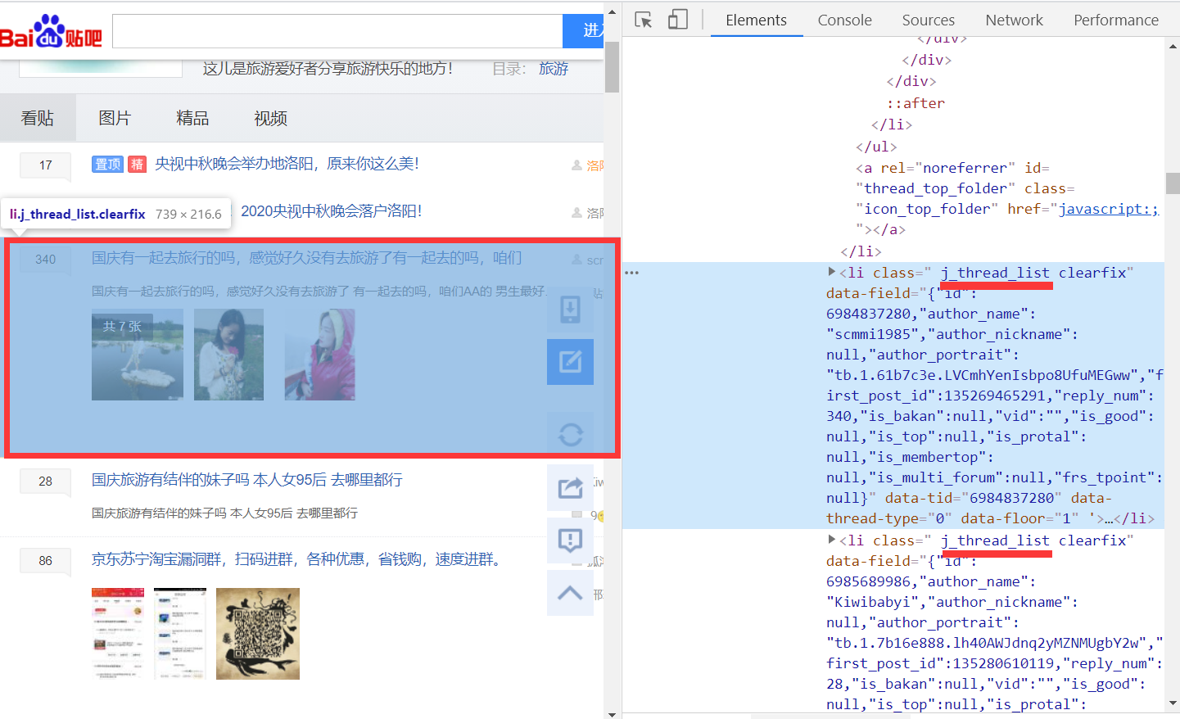Select the 图片 tab

click(x=115, y=118)
